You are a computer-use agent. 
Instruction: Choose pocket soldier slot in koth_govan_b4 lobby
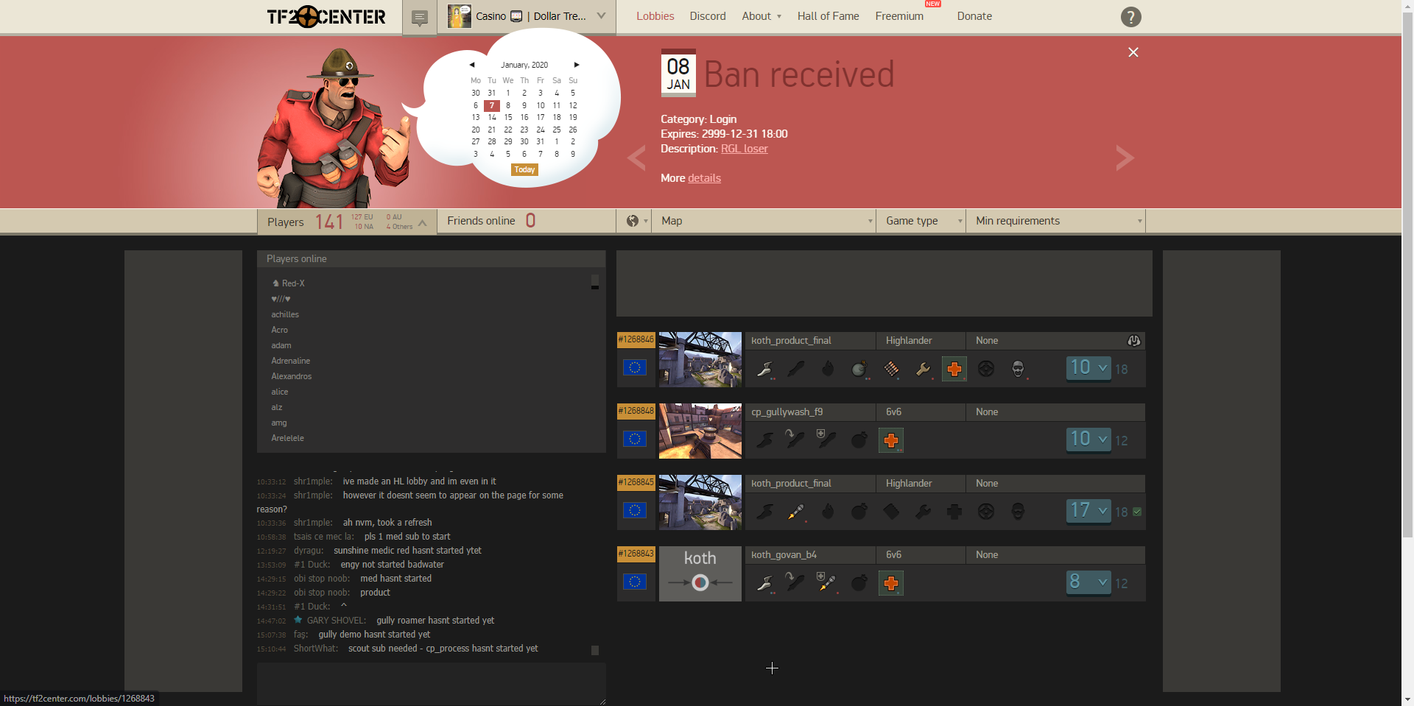click(826, 583)
